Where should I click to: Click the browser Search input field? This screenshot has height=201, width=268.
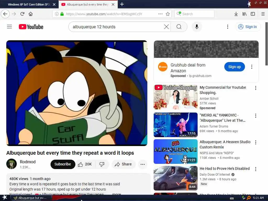pyautogui.click(x=194, y=14)
